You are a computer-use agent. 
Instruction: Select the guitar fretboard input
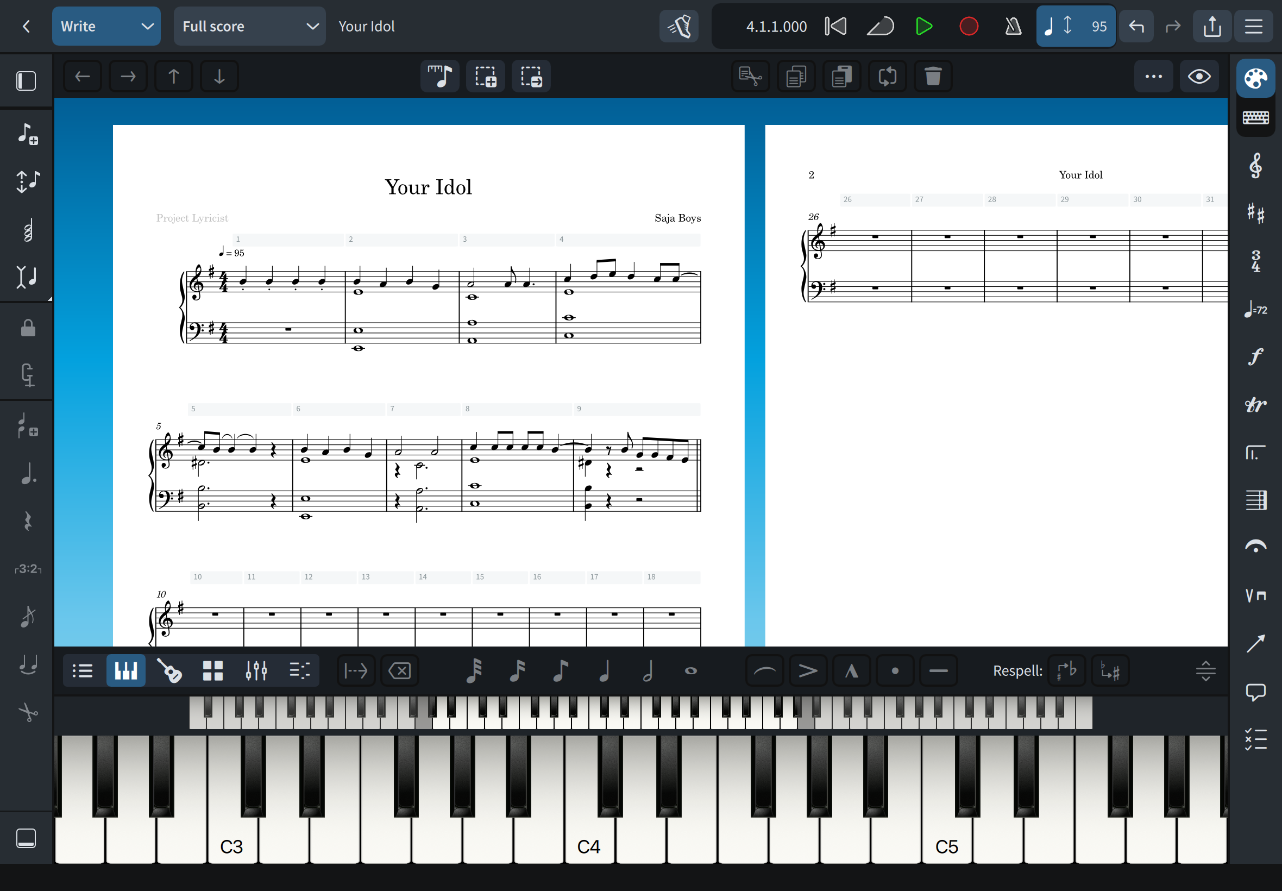pos(170,670)
